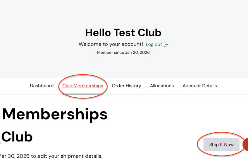This screenshot has height=165, width=248.
Task: Click the Welcome to your account text
Action: pyautogui.click(x=110, y=44)
